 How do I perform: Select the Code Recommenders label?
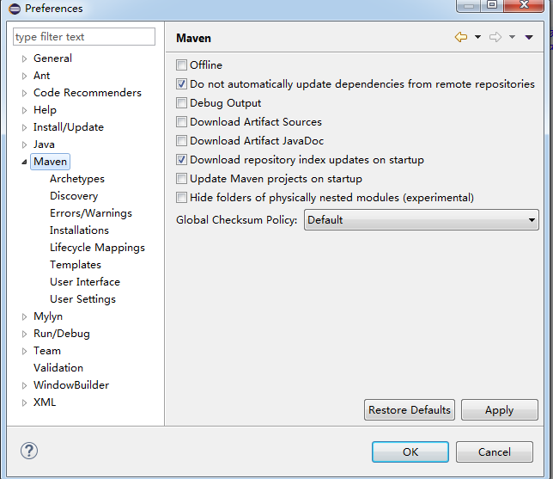point(88,93)
